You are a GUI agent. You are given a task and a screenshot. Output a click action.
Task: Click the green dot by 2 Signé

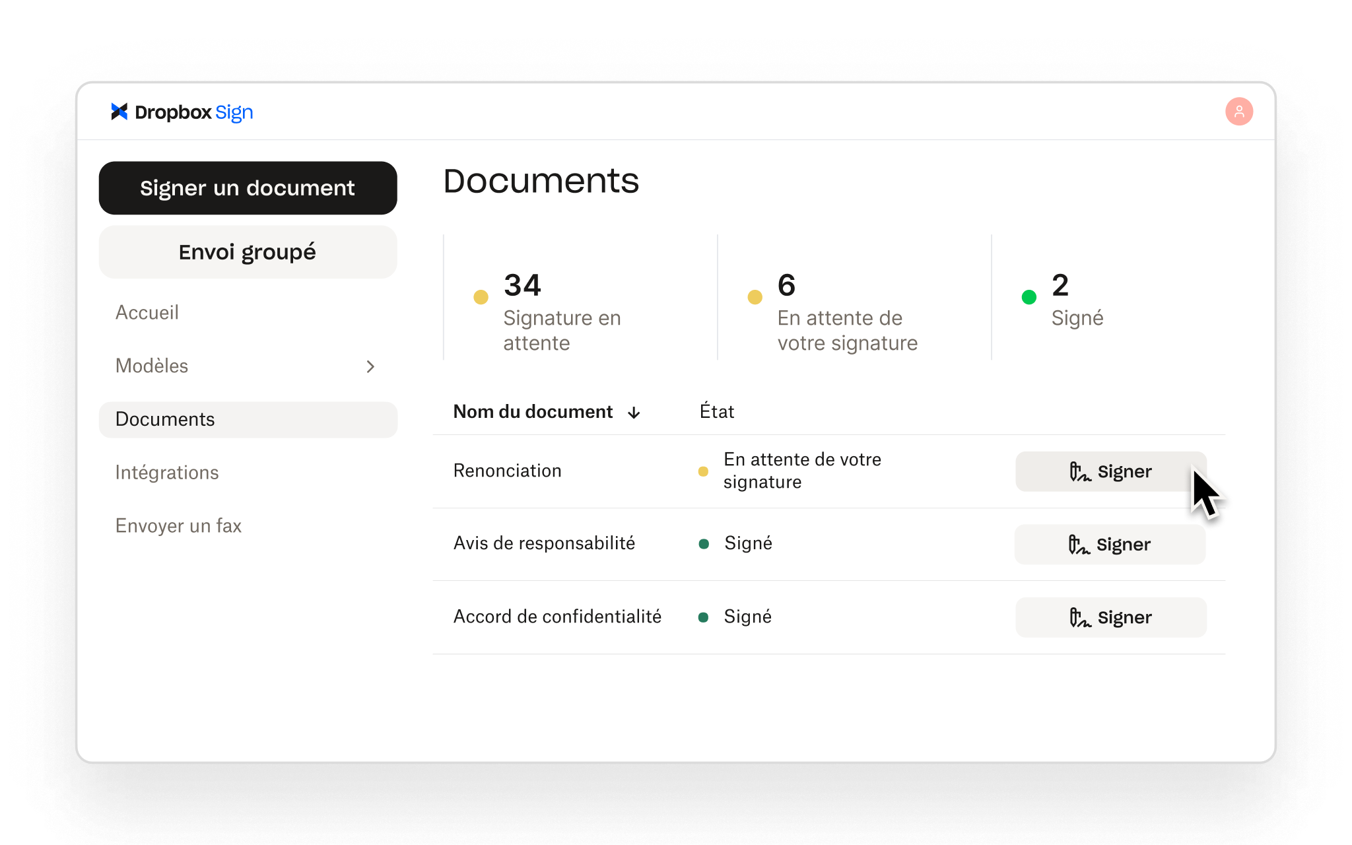click(x=1029, y=297)
